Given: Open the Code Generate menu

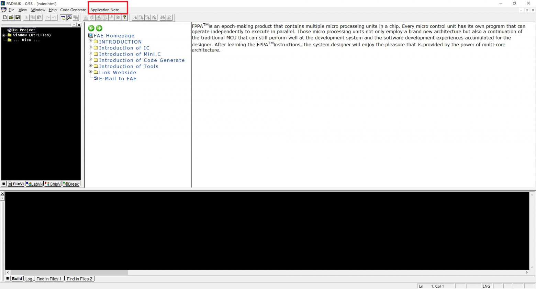Looking at the screenshot, I should point(73,10).
